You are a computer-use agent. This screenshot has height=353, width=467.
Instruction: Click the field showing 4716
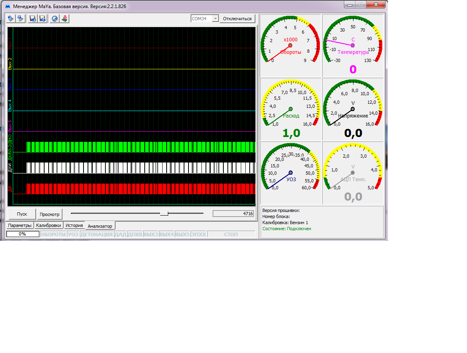tap(233, 214)
